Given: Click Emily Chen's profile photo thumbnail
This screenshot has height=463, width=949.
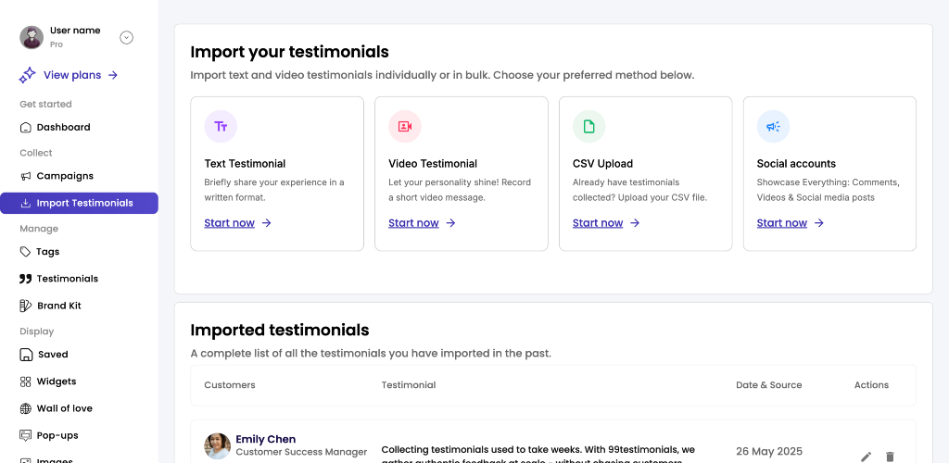Looking at the screenshot, I should tap(217, 446).
